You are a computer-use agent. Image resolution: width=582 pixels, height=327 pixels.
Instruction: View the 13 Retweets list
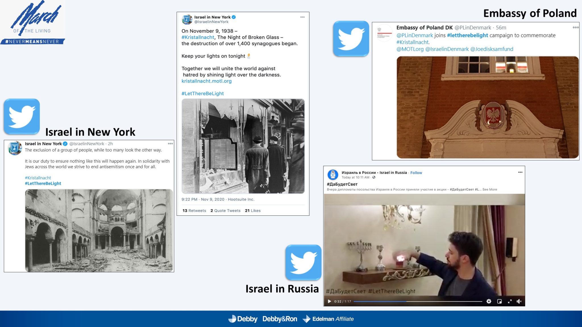[194, 211]
